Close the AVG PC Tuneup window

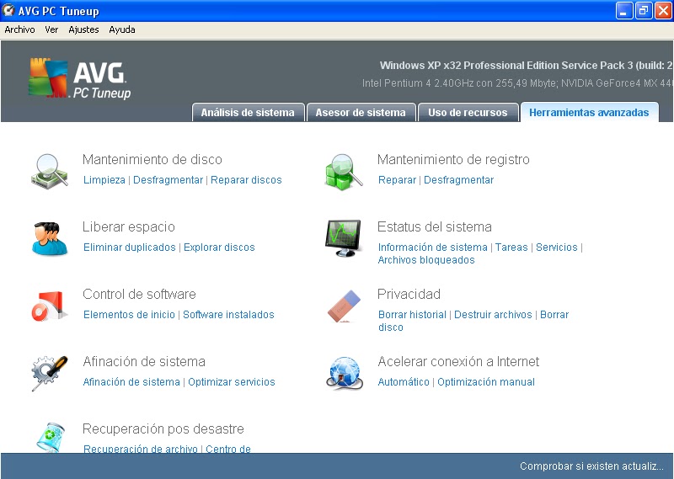[x=663, y=11]
